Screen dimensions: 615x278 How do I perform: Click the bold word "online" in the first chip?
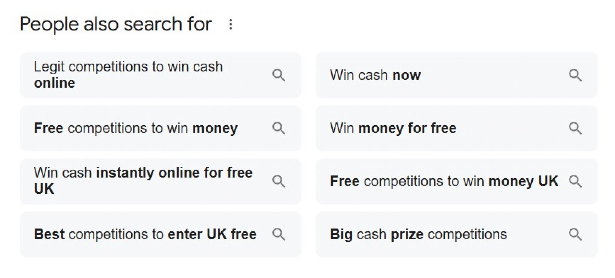(54, 83)
